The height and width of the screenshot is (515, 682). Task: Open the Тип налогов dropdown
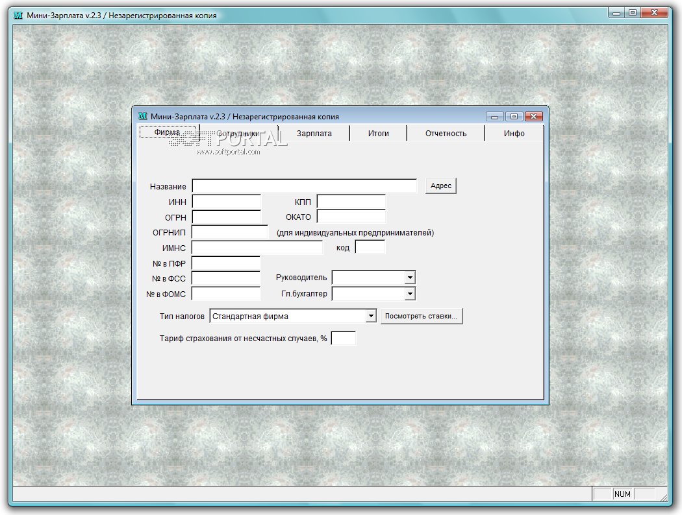371,316
